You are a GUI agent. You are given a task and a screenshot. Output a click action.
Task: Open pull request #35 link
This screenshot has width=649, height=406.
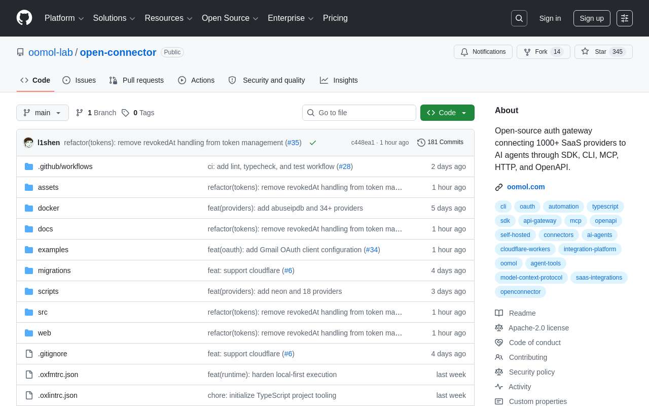293,143
